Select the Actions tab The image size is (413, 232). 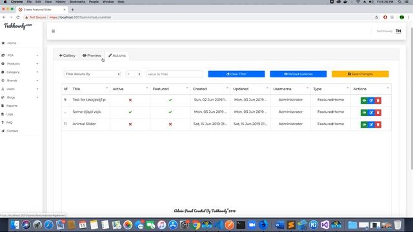[x=117, y=55]
